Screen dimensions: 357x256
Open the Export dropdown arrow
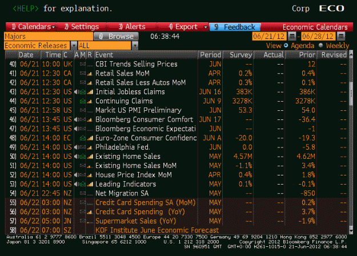pyautogui.click(x=206, y=27)
